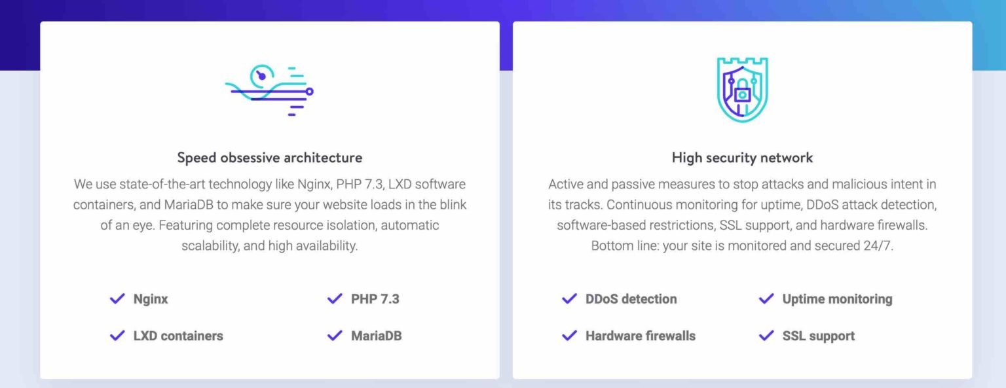Click the checkmark beside LXD containers

tap(117, 336)
